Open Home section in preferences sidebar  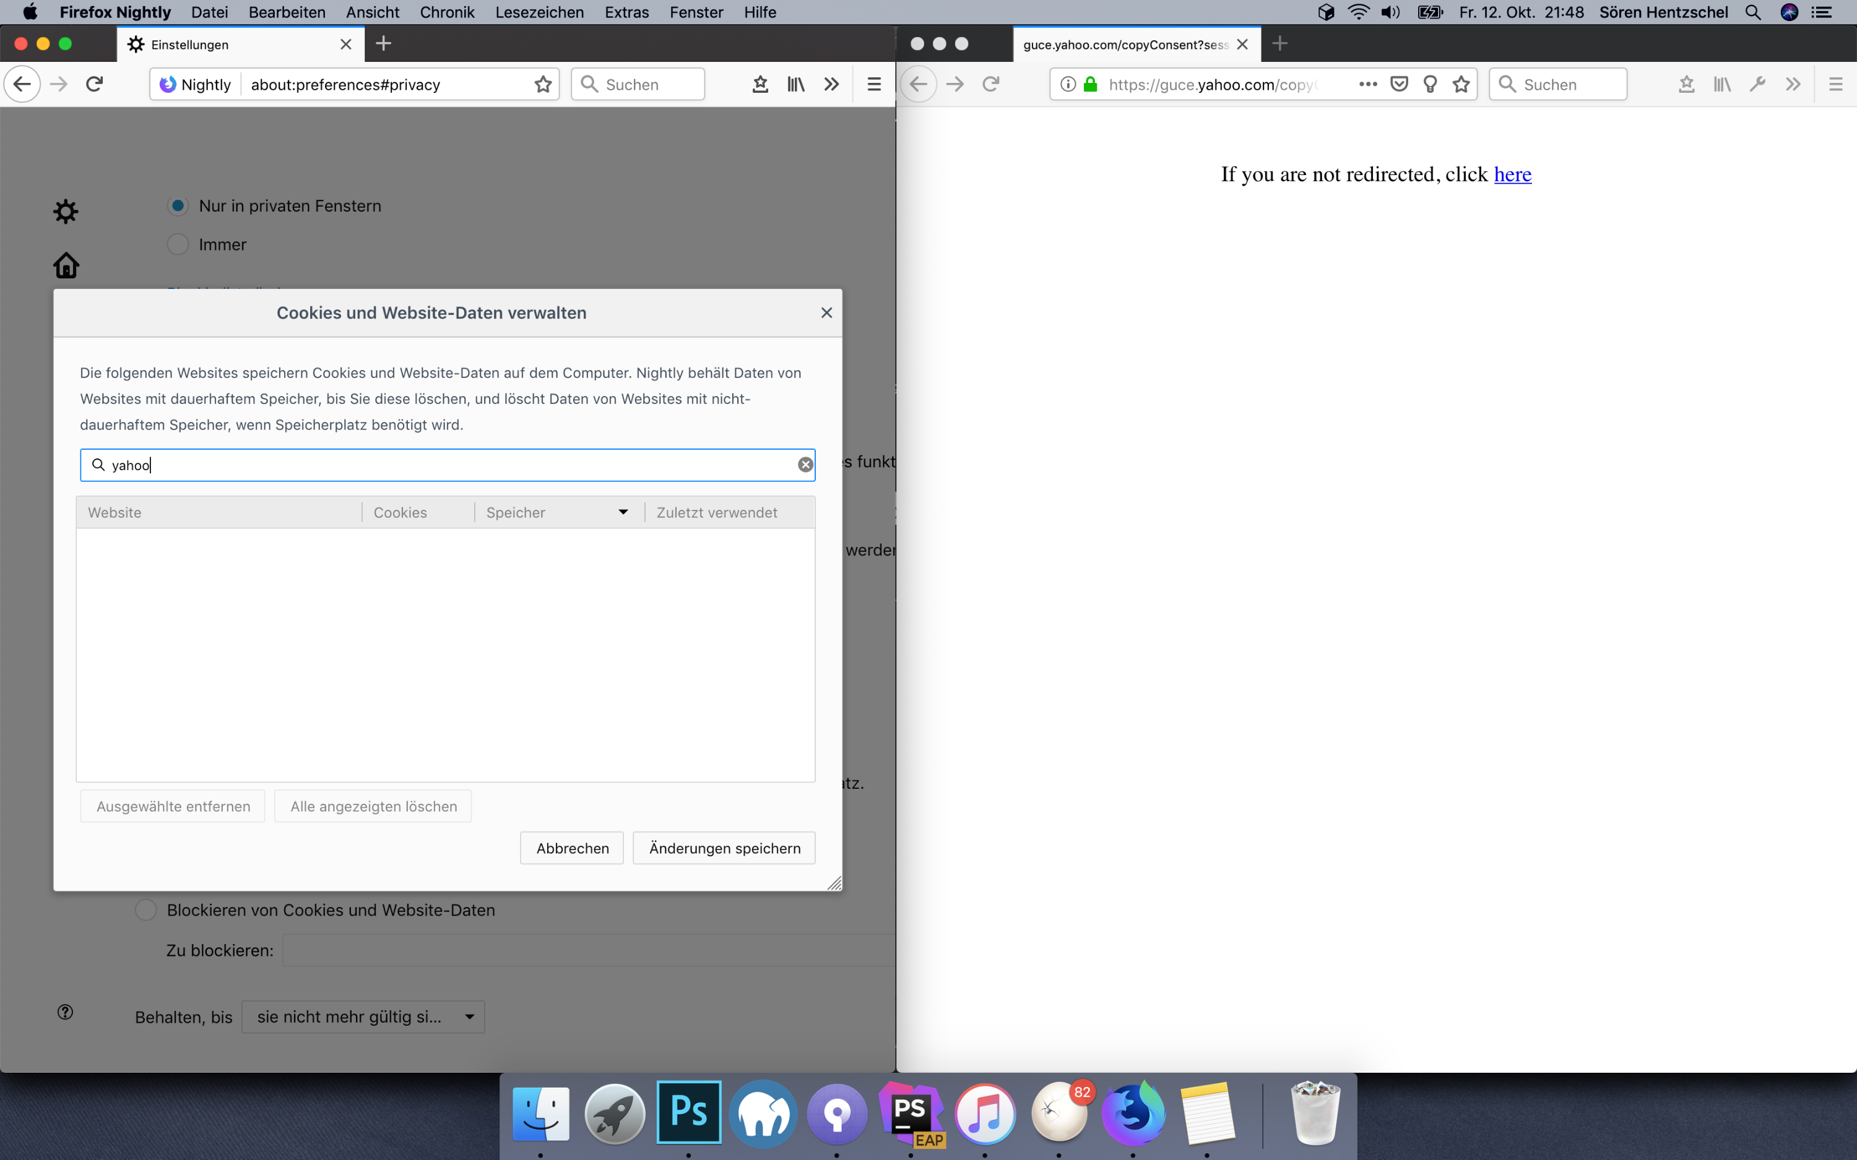pos(66,265)
